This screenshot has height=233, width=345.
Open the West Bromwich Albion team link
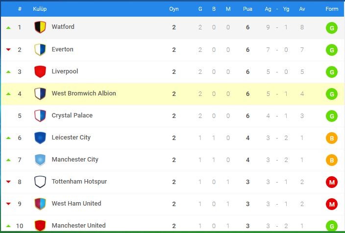(84, 93)
